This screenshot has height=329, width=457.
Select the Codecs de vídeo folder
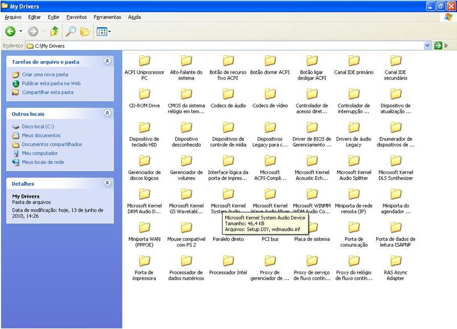[270, 95]
